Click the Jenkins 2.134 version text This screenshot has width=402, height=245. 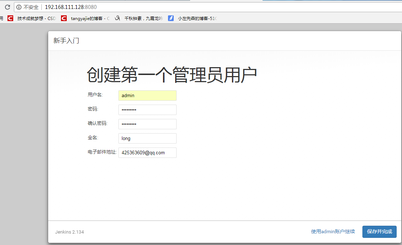(70, 232)
